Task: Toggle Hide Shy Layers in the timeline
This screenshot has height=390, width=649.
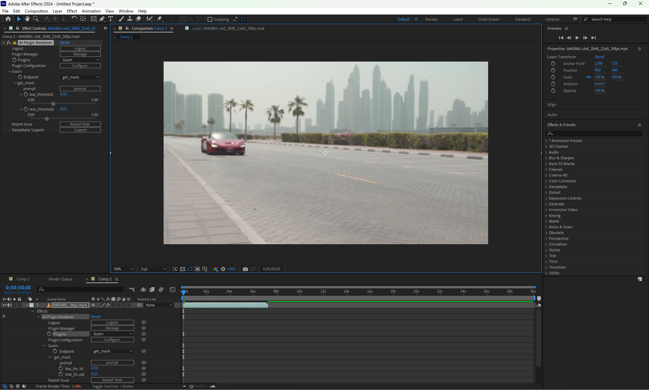Action: [x=143, y=290]
